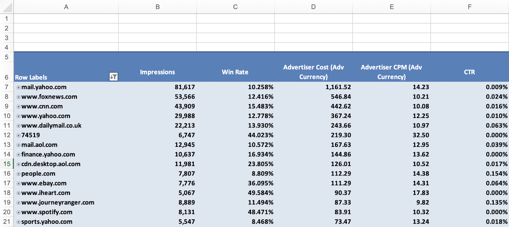Image resolution: width=509 pixels, height=227 pixels.
Task: Expand the www.iheart.com row group
Action: tap(18, 193)
